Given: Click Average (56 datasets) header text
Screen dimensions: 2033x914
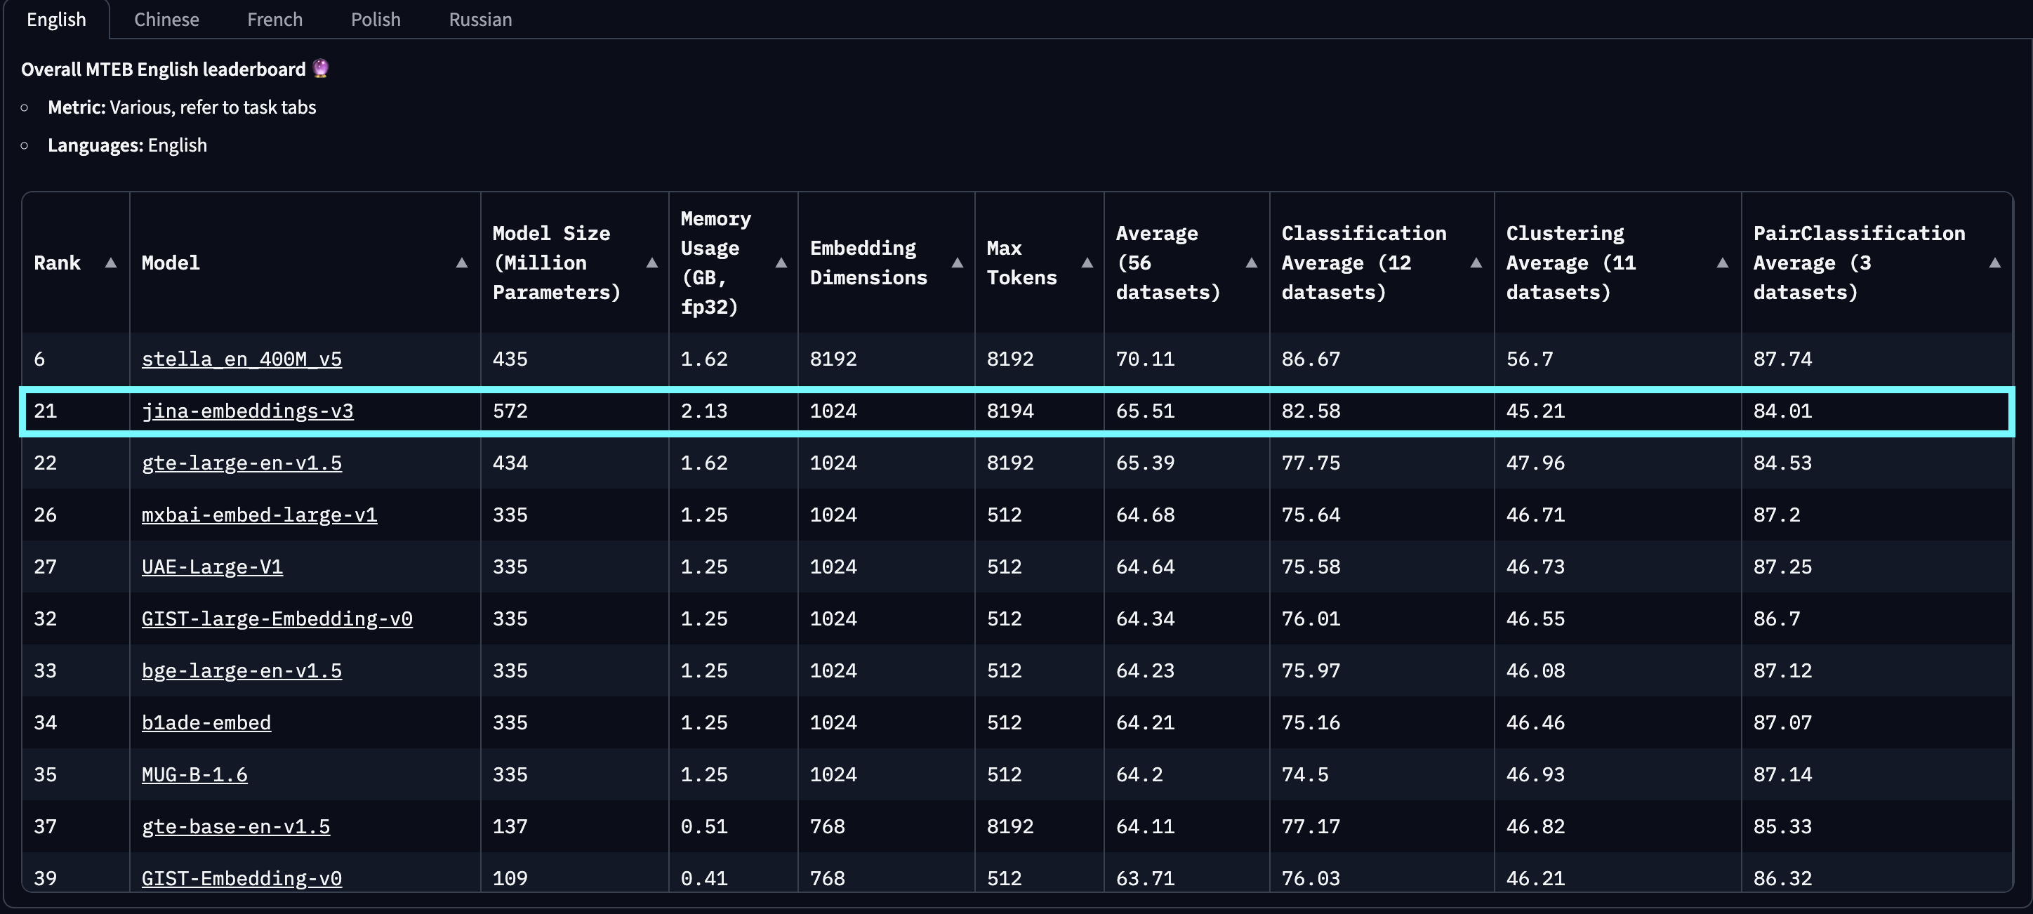Looking at the screenshot, I should coord(1168,263).
